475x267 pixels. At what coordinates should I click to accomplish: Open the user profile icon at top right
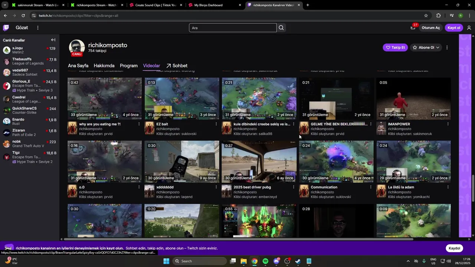469,28
